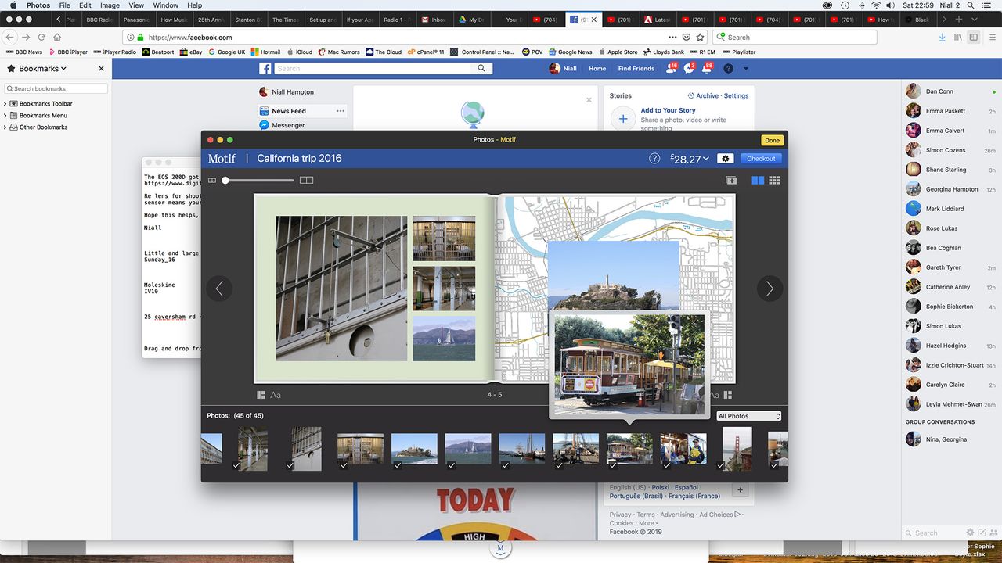Open Facebook account dropdown arrow
Viewport: 1002px width, 563px height.
tap(746, 69)
